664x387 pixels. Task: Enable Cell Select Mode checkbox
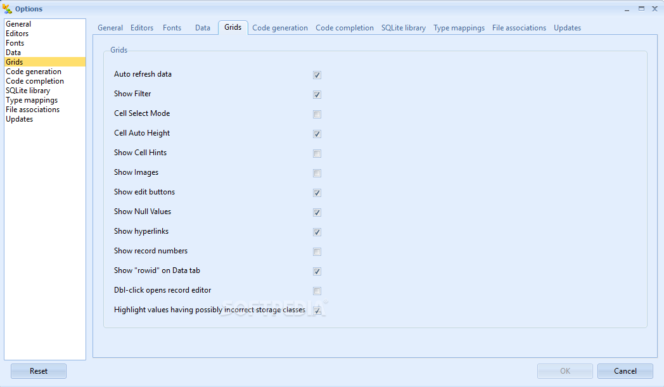[317, 114]
